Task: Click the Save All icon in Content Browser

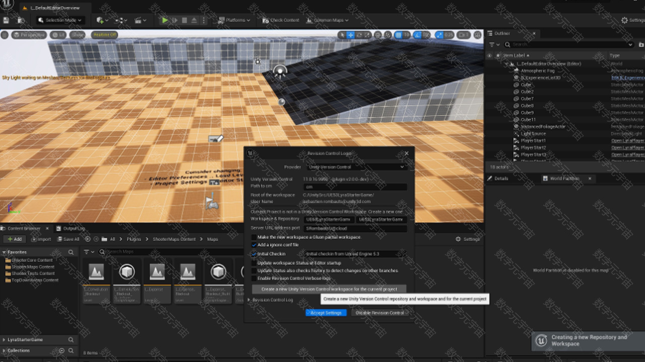Action: pyautogui.click(x=60, y=239)
